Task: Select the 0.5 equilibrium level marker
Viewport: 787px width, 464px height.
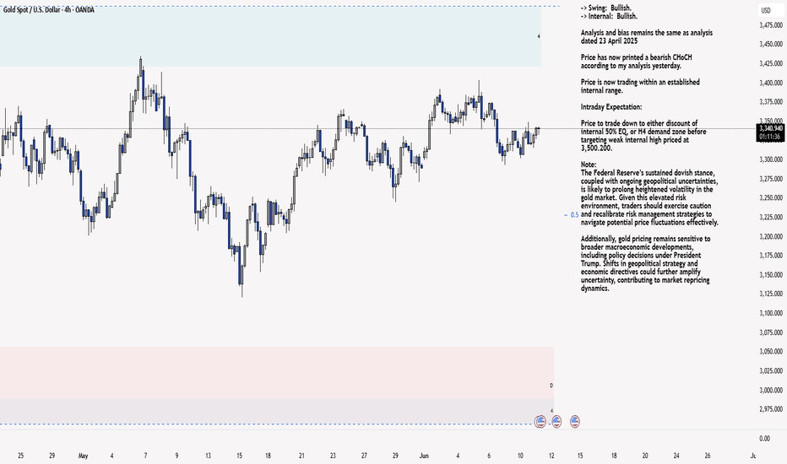Action: (572, 214)
